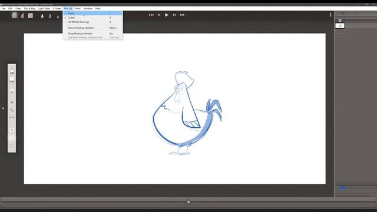Click the white dot handle on left edge
This screenshot has width=377, height=212.
coord(3,108)
